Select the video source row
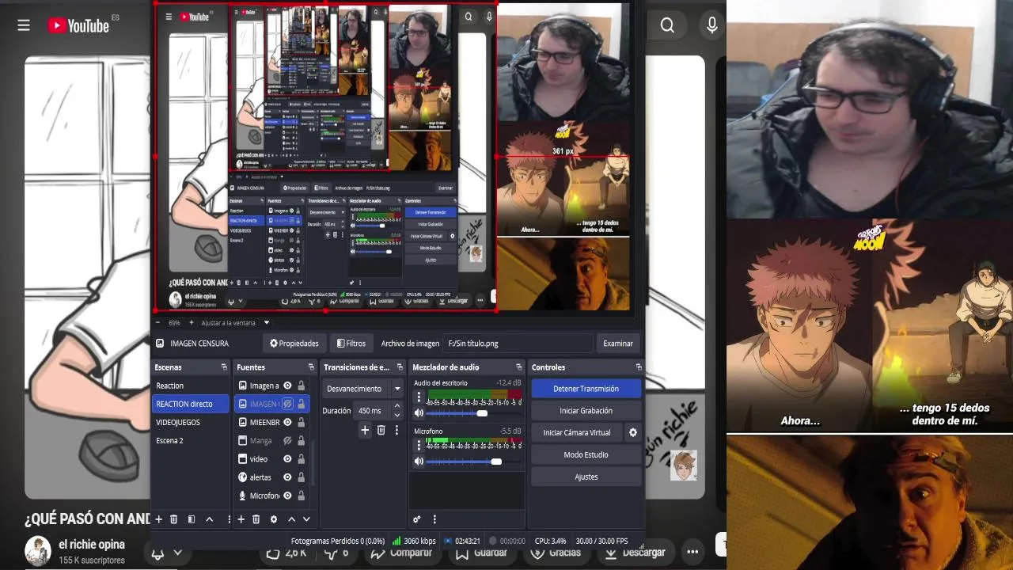 [x=271, y=459]
